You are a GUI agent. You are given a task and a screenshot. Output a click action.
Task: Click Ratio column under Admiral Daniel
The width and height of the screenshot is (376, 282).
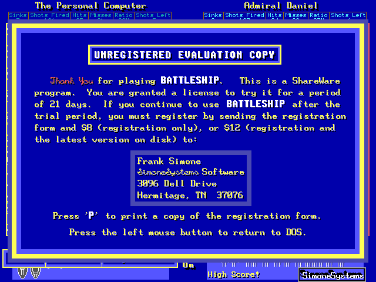pyautogui.click(x=318, y=16)
